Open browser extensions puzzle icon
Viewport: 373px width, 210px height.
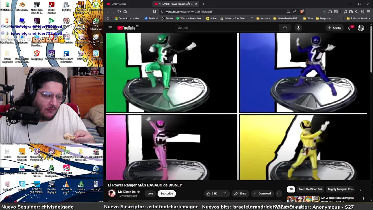click(x=330, y=12)
